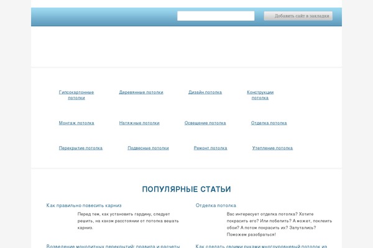The height and width of the screenshot is (248, 373).
Task: Click the 'Популярные статьи' section heading
Action: click(186, 189)
